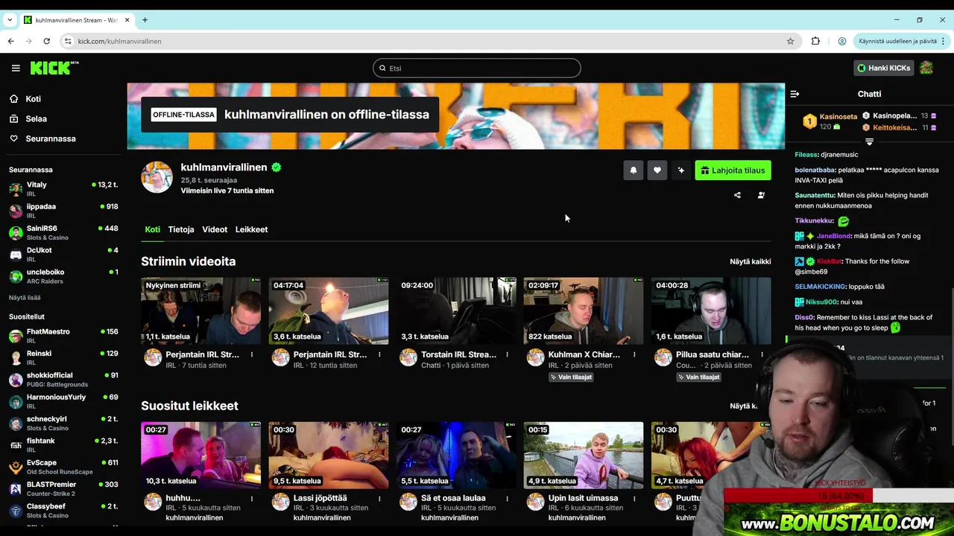This screenshot has height=536, width=954.
Task: Open options menu for Lassi jöpöttää clip
Action: [379, 499]
